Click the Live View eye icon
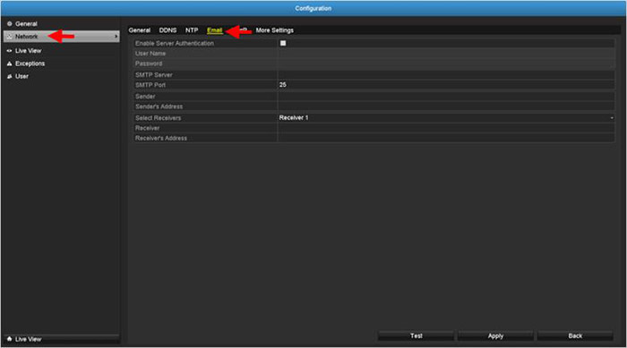The height and width of the screenshot is (348, 627). click(x=9, y=51)
